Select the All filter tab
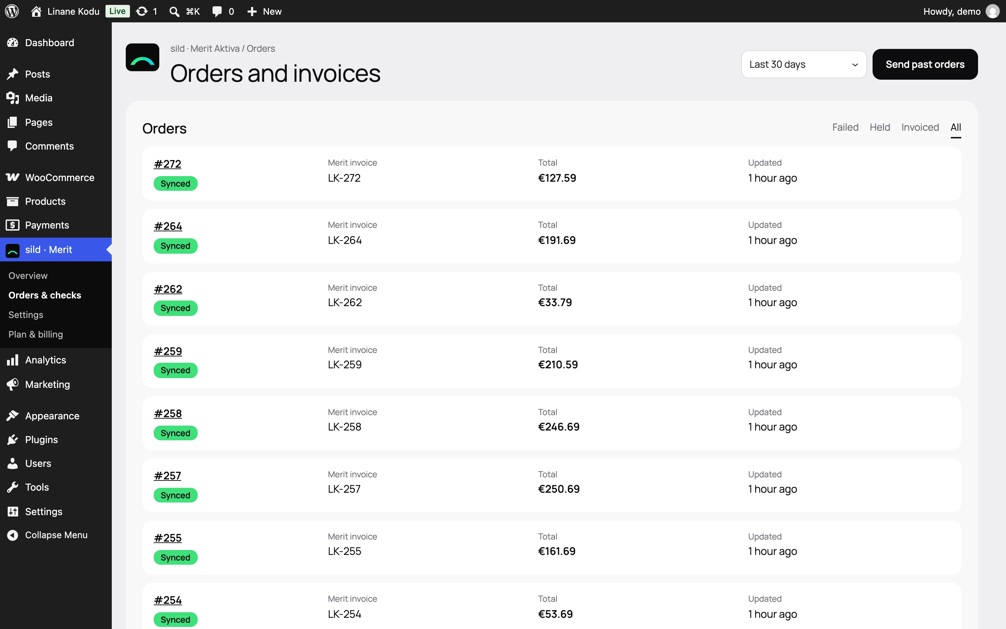Screen dimensions: 1006x629 956,127
